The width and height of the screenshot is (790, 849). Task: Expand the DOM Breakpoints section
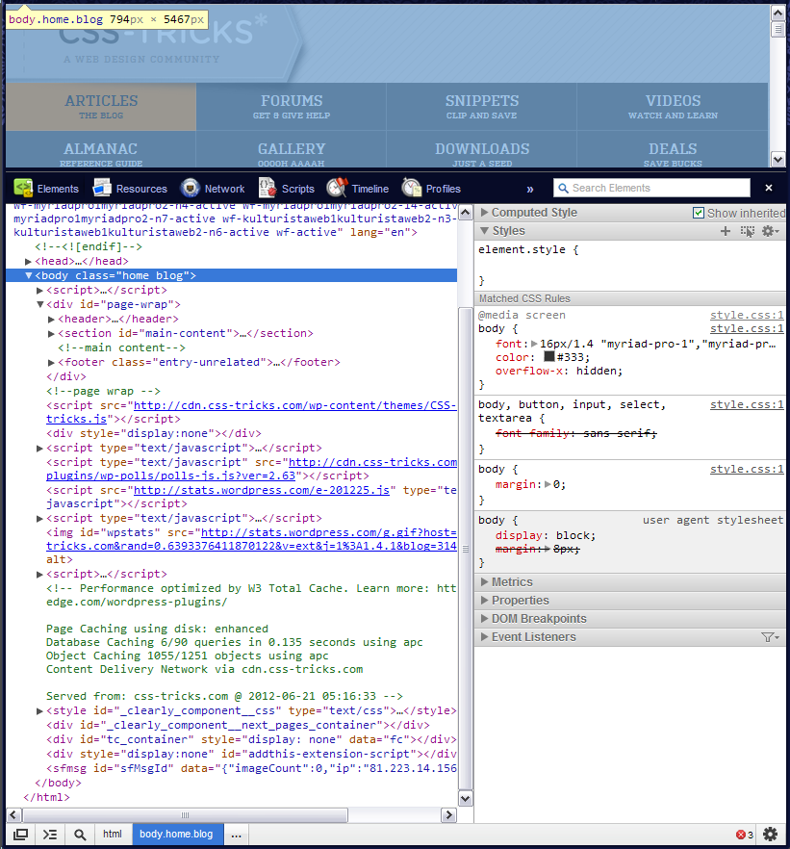[x=484, y=619]
